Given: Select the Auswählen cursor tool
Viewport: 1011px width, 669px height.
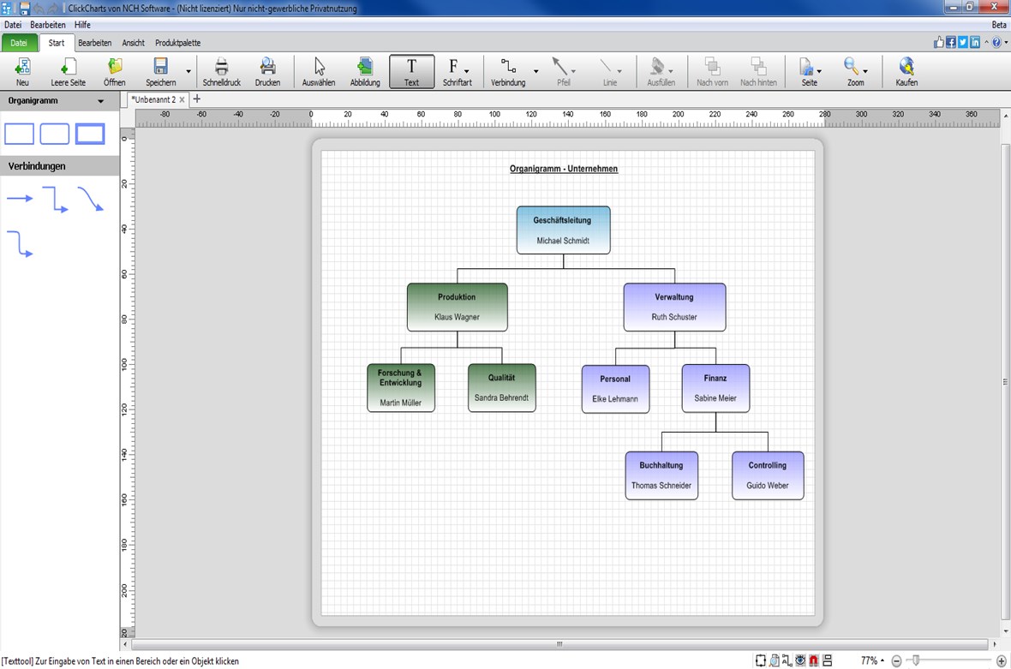Looking at the screenshot, I should click(x=319, y=72).
